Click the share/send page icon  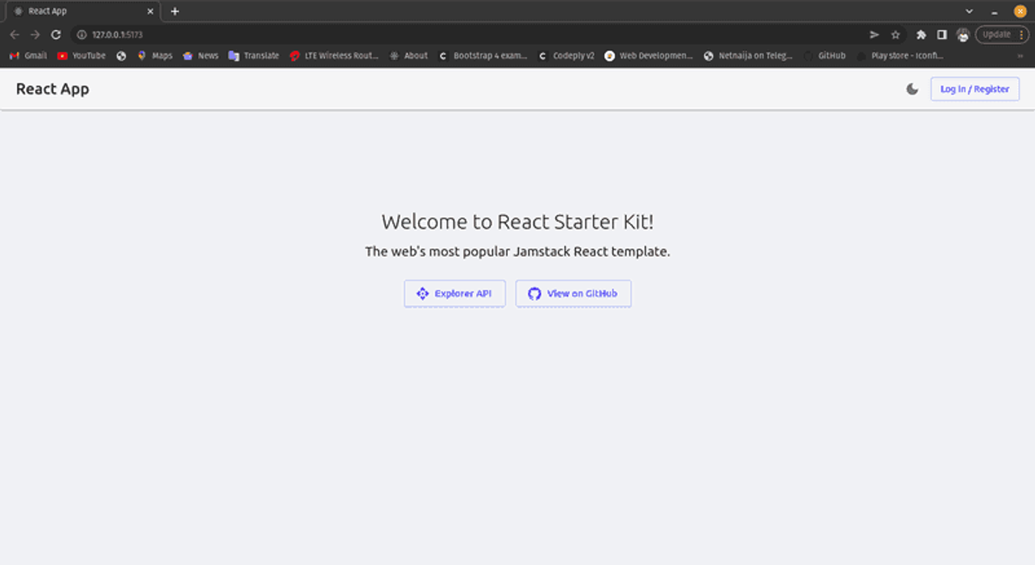(874, 35)
